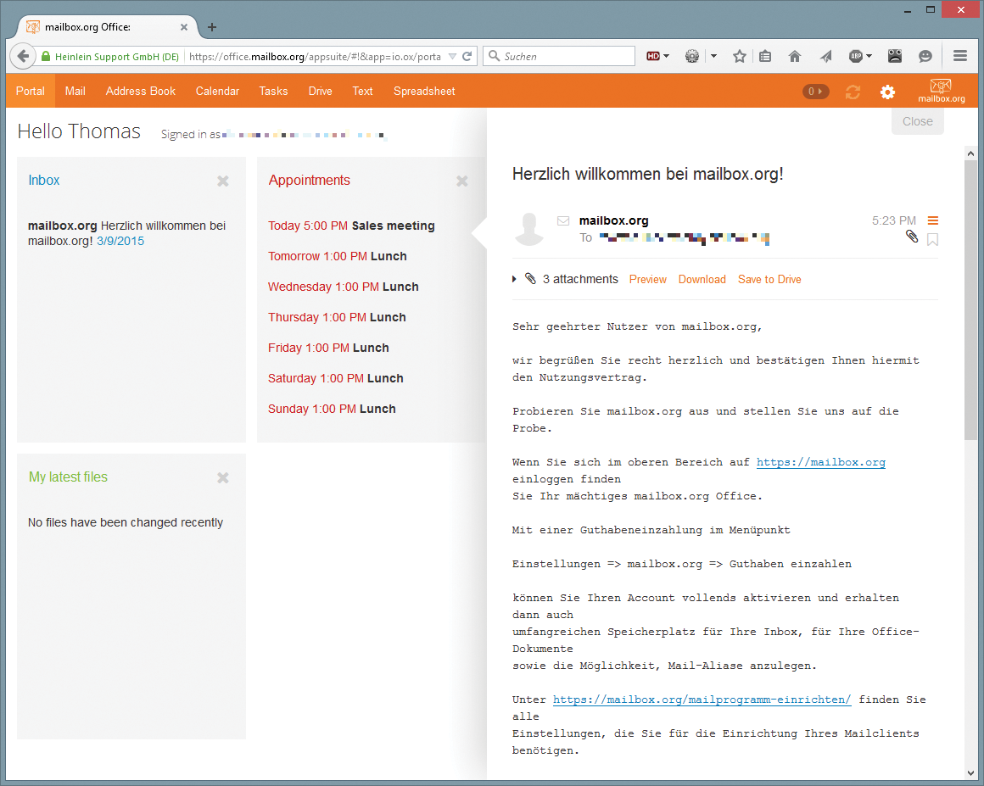Close the Appointments widget with its X
The image size is (984, 786).
[462, 181]
